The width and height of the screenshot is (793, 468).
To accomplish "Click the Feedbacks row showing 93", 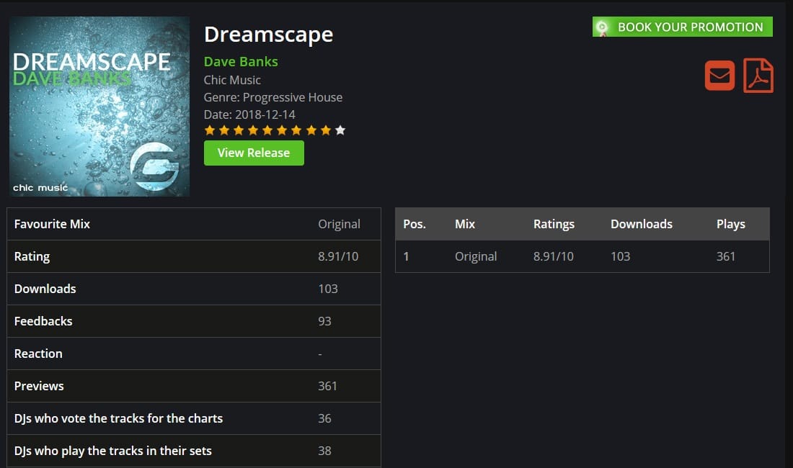I will point(194,321).
